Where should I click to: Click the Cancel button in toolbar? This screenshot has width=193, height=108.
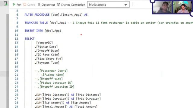(x=30, y=5)
